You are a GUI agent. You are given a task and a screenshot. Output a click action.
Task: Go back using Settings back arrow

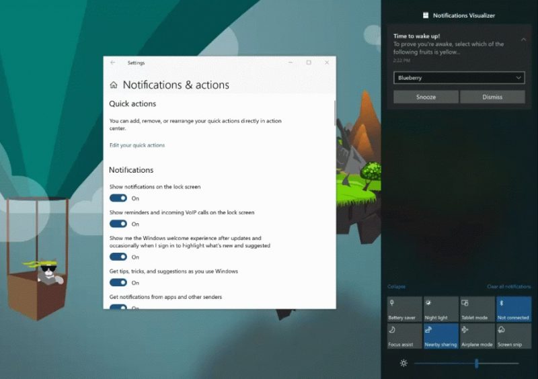(112, 62)
